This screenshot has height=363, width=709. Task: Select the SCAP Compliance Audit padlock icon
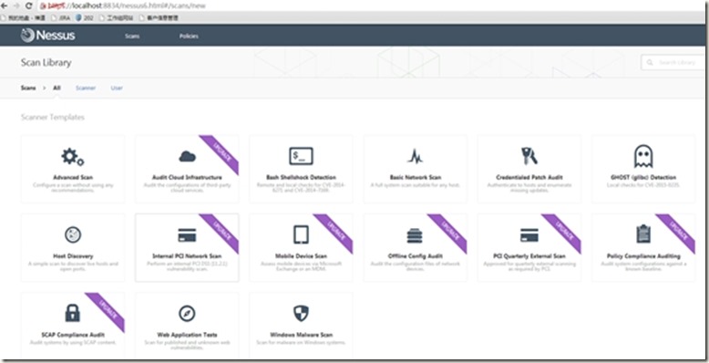tap(73, 313)
